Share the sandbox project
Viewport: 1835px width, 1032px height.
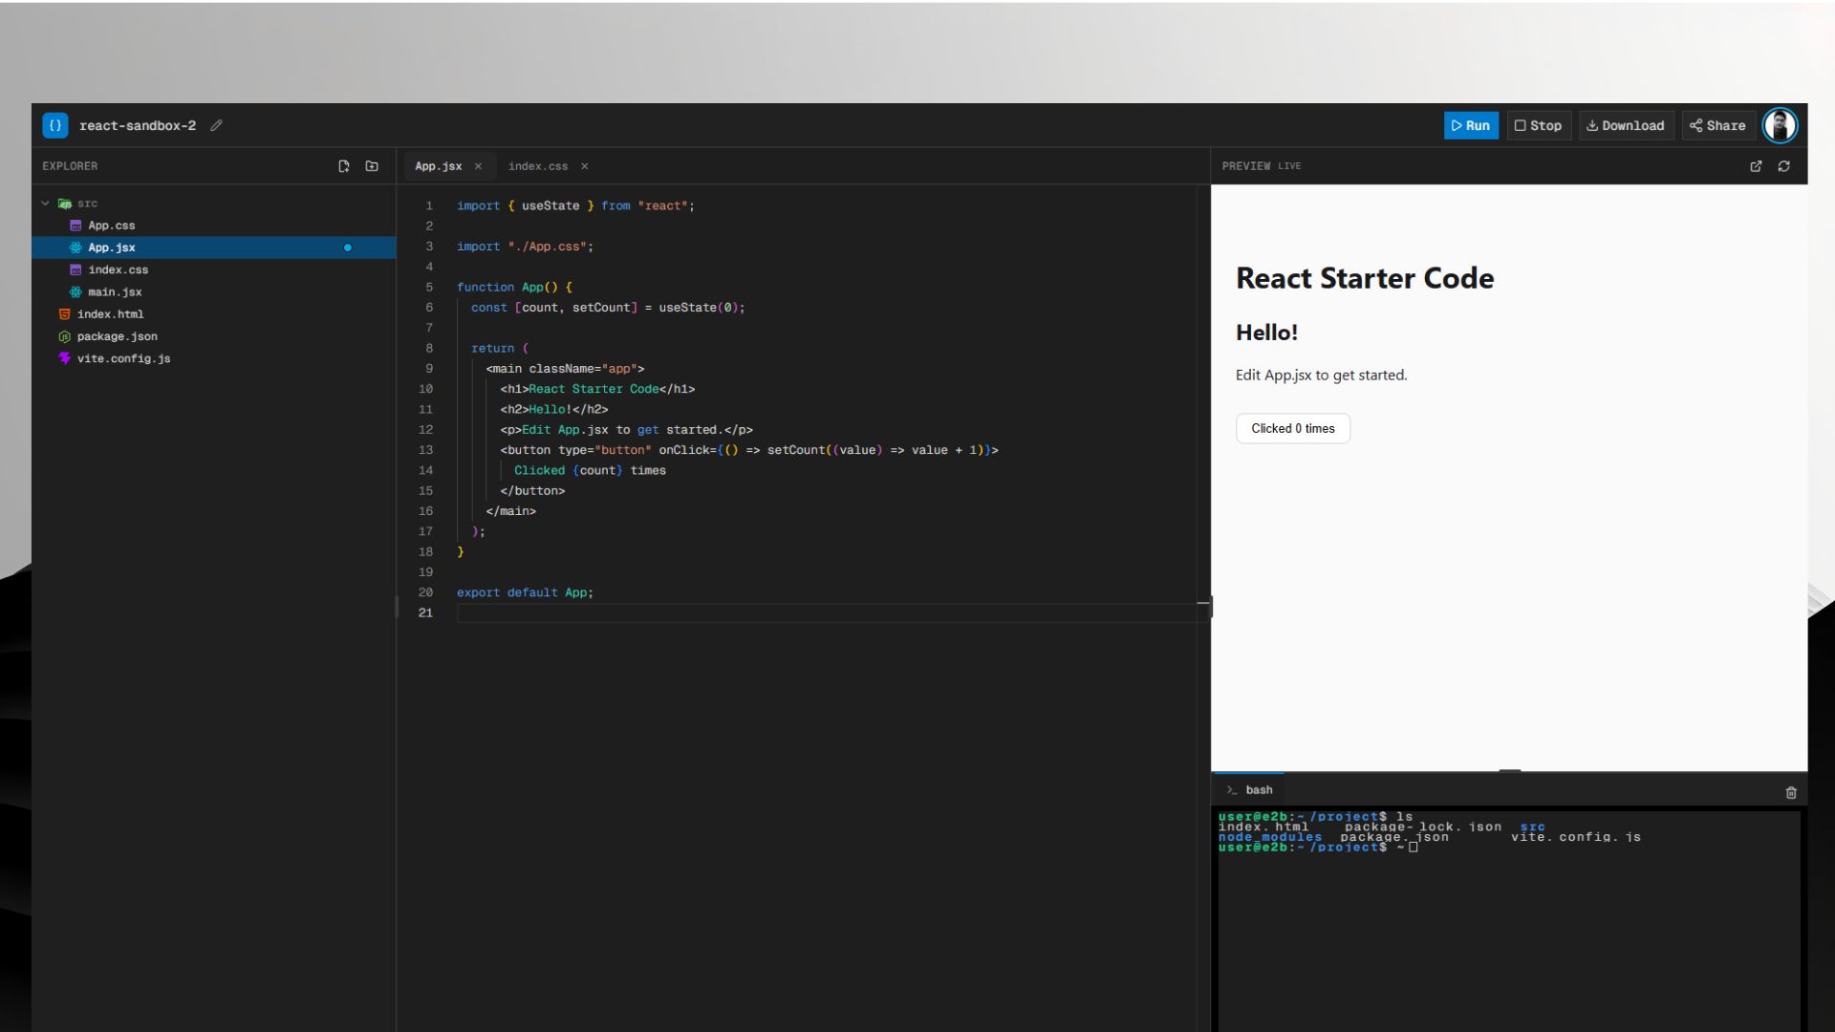tap(1717, 125)
